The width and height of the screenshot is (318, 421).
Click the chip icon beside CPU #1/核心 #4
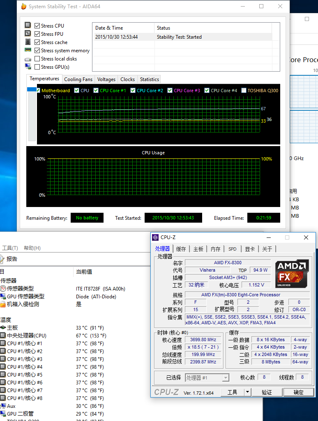tap(3, 367)
